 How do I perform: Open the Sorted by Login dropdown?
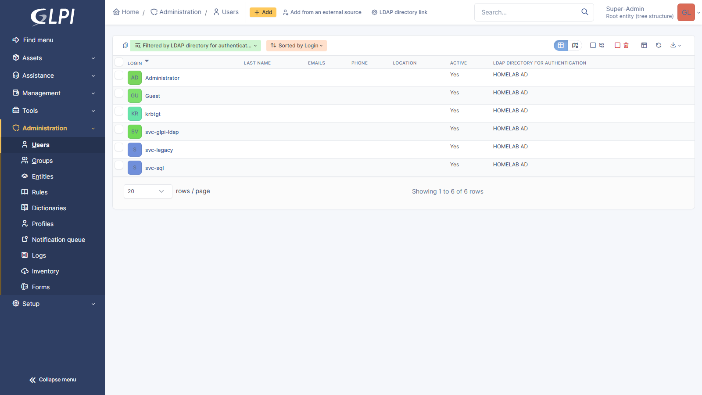tap(297, 46)
